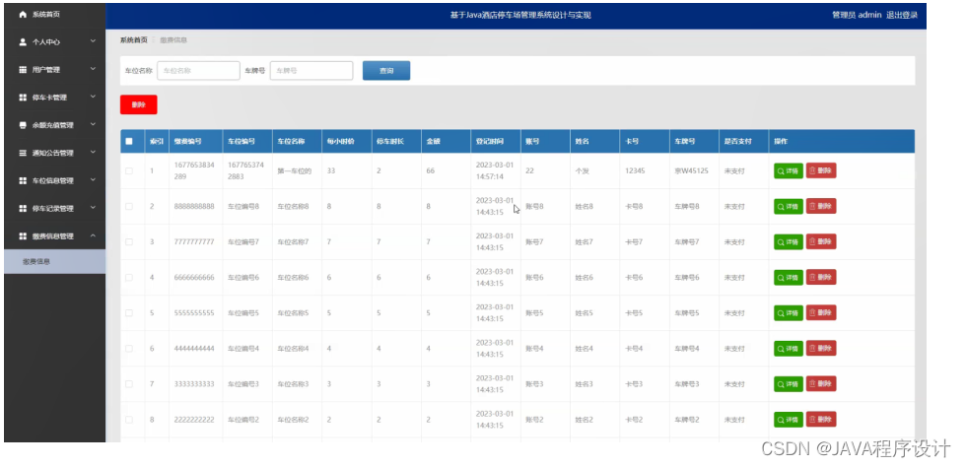Click the icon next to 缴费信息管理
This screenshot has width=966, height=467.
(x=23, y=236)
